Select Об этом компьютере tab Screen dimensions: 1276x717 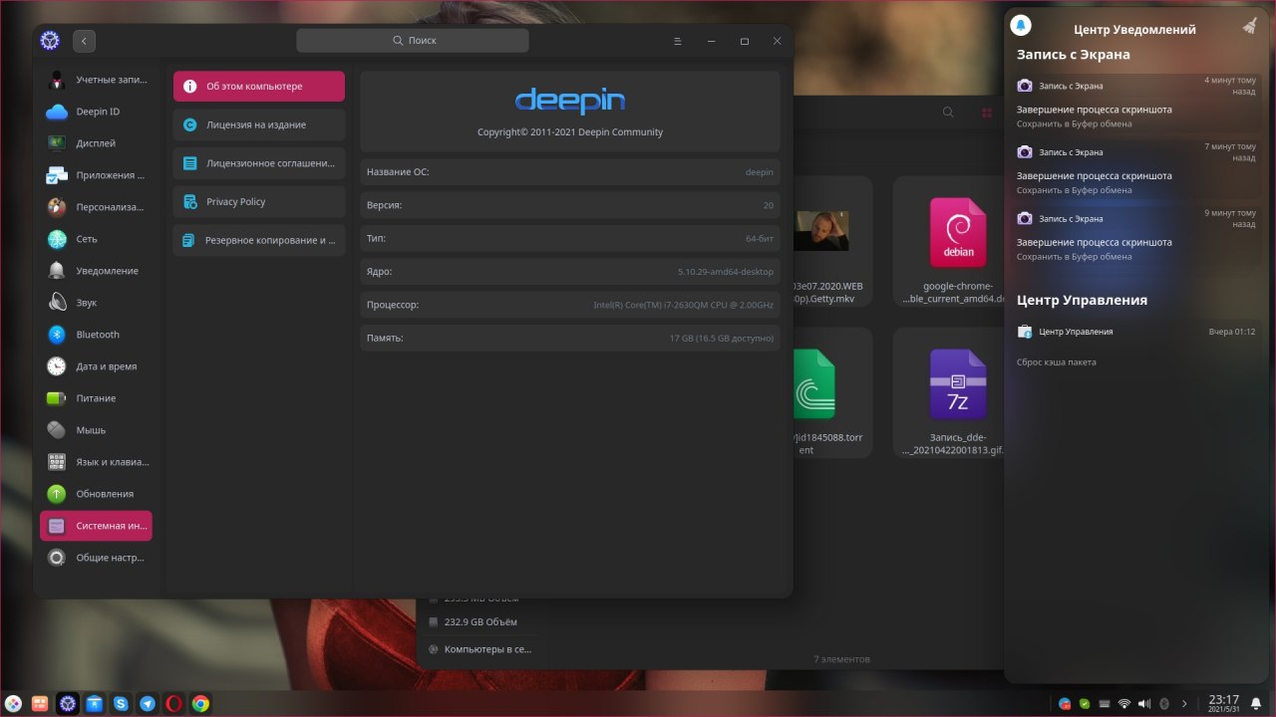coord(259,87)
